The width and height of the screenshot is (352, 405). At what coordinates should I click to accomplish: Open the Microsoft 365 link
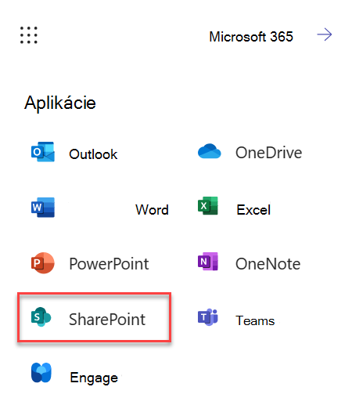[251, 37]
